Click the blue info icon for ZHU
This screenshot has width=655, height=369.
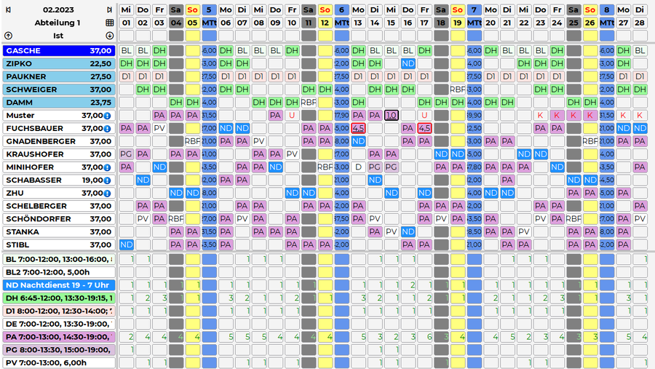107,194
